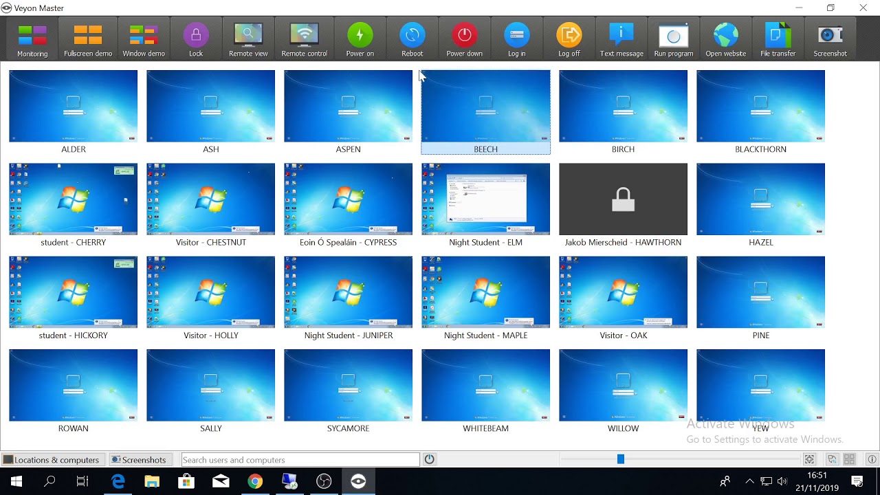Start a Window demo
This screenshot has height=495, width=880.
tap(144, 40)
